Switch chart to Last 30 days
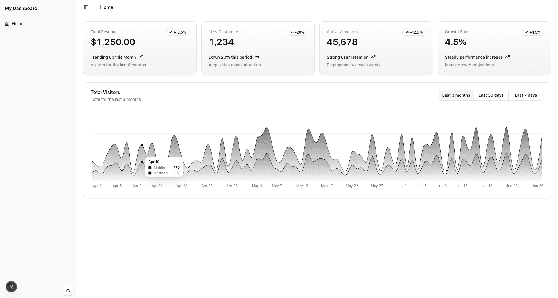This screenshot has width=558, height=298. pyautogui.click(x=491, y=95)
